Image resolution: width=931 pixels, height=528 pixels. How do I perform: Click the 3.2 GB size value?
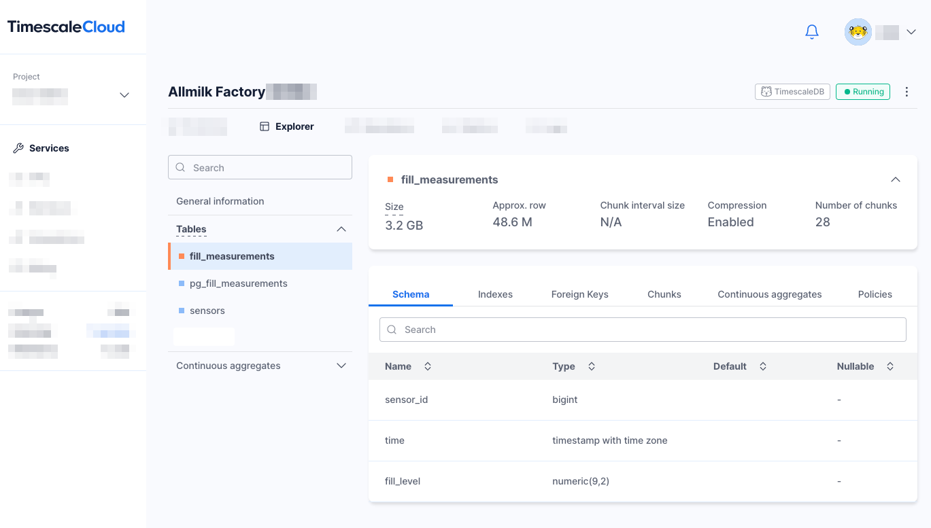click(404, 225)
